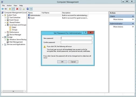Click the Cancel button in dialog

tap(73, 62)
